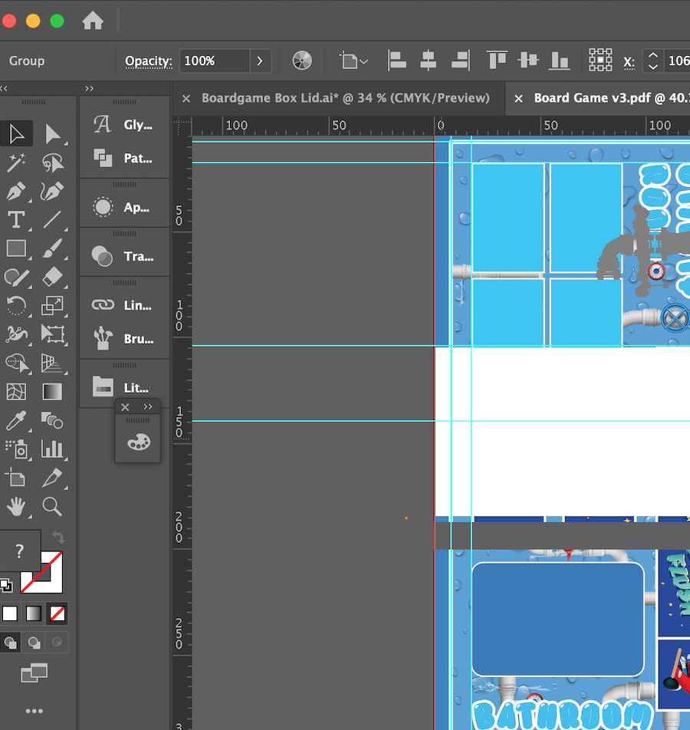
Task: Open the Gradient tool
Action: (x=54, y=392)
